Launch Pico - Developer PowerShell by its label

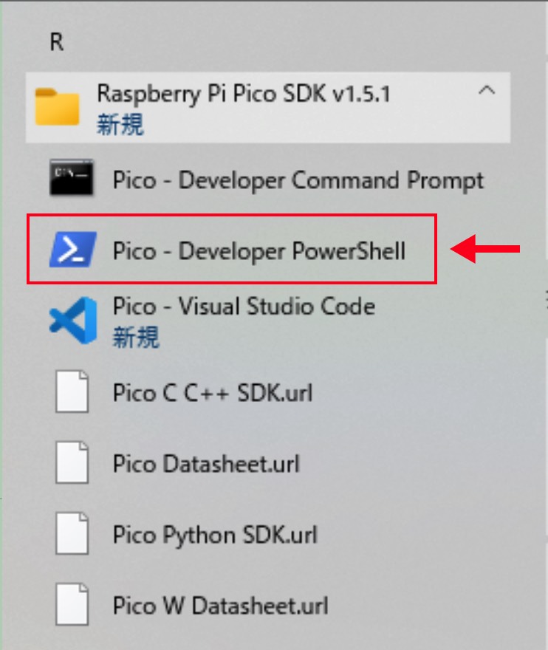(x=259, y=250)
